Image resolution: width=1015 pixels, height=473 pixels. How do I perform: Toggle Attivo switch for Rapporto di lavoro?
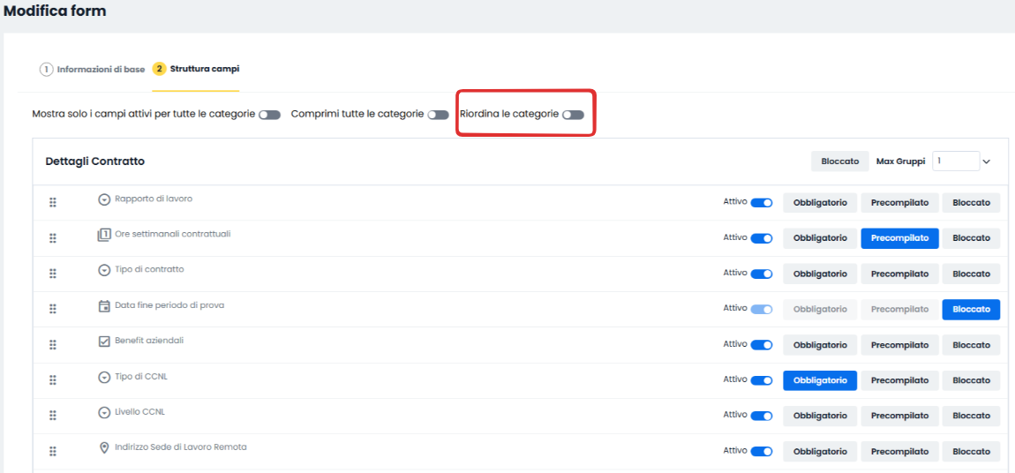(x=761, y=203)
